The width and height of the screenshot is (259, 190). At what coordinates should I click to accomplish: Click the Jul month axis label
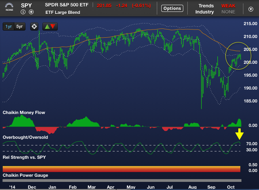coord(169,187)
